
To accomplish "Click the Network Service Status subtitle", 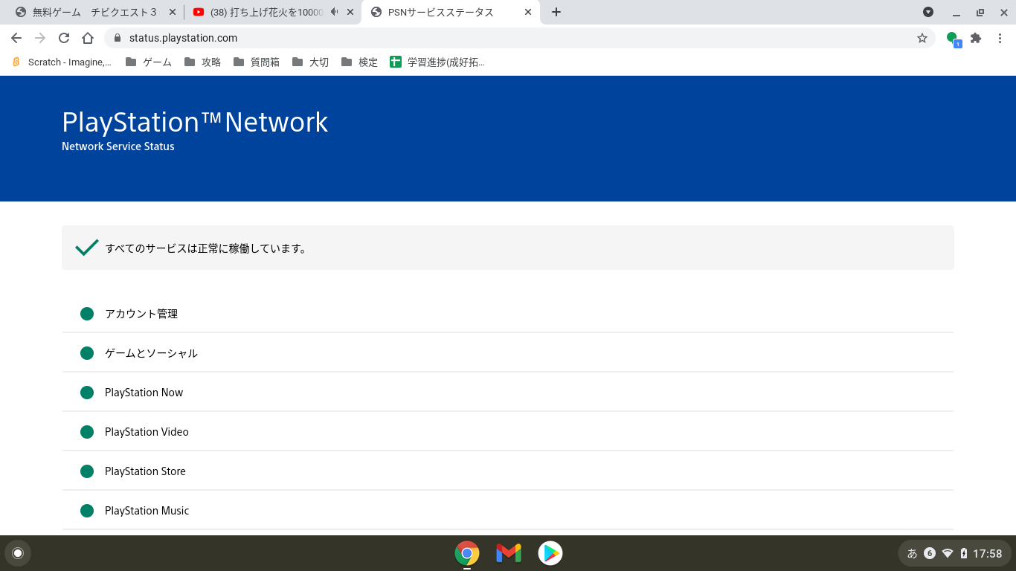I will 118,146.
